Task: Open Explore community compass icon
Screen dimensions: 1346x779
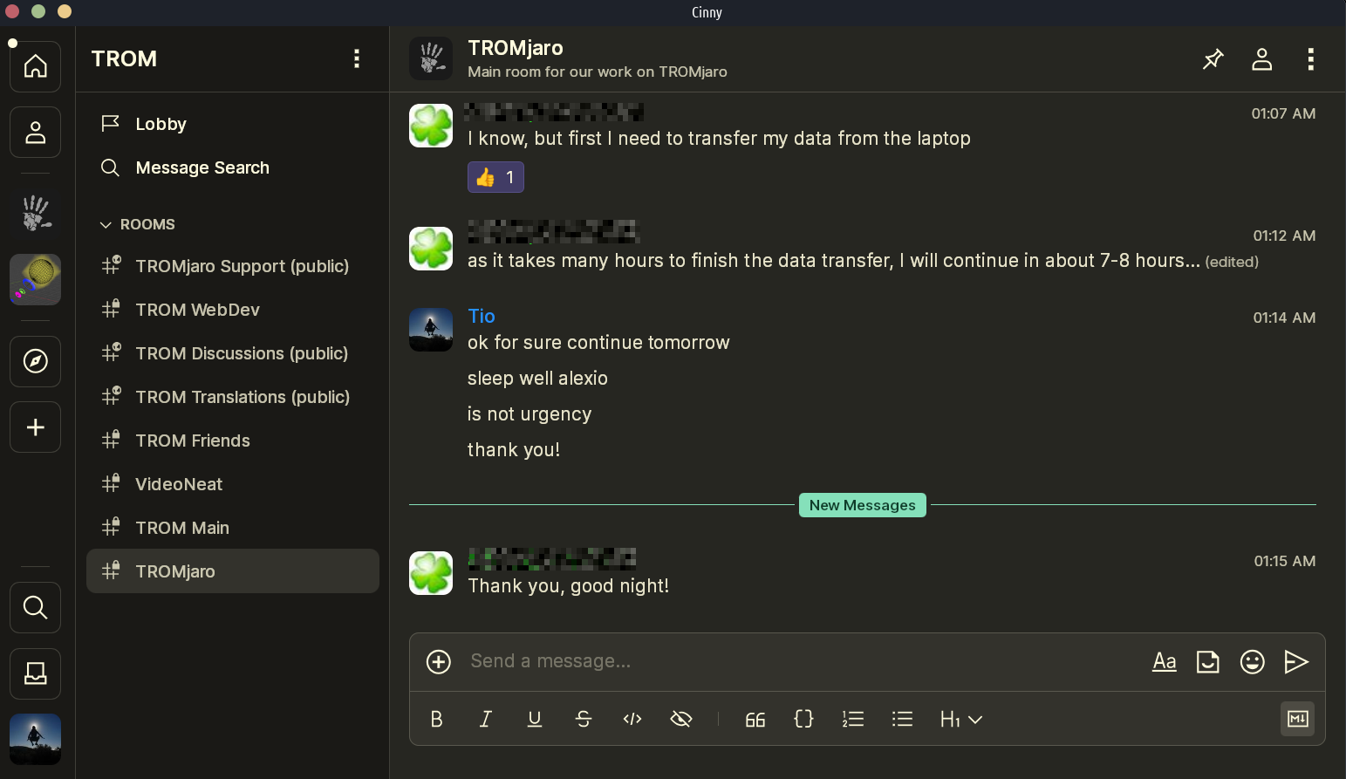Action: tap(35, 361)
